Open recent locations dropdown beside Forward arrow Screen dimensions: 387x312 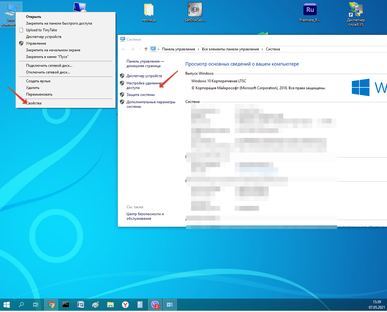tap(139, 49)
